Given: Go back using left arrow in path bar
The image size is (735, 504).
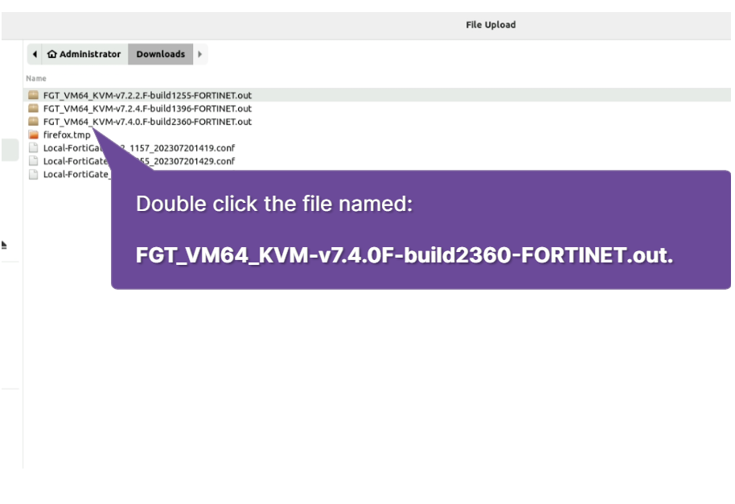Looking at the screenshot, I should tap(35, 55).
